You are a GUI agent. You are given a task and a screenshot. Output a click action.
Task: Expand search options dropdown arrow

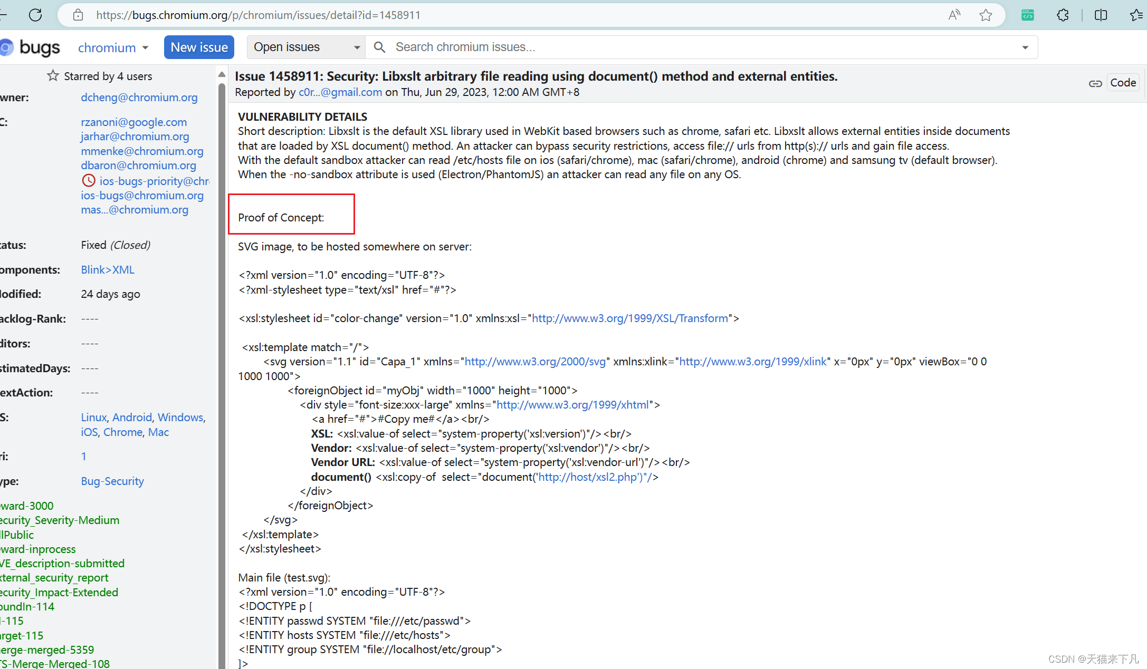[x=1025, y=47]
